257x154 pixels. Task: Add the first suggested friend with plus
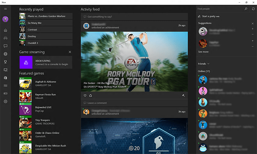(x=253, y=29)
